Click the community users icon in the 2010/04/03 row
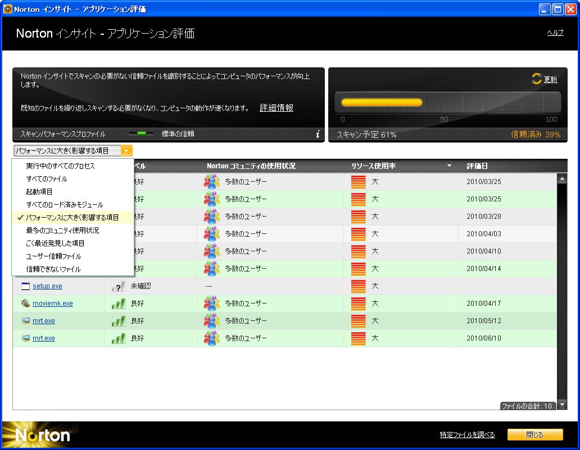580x450 pixels. pos(211,233)
